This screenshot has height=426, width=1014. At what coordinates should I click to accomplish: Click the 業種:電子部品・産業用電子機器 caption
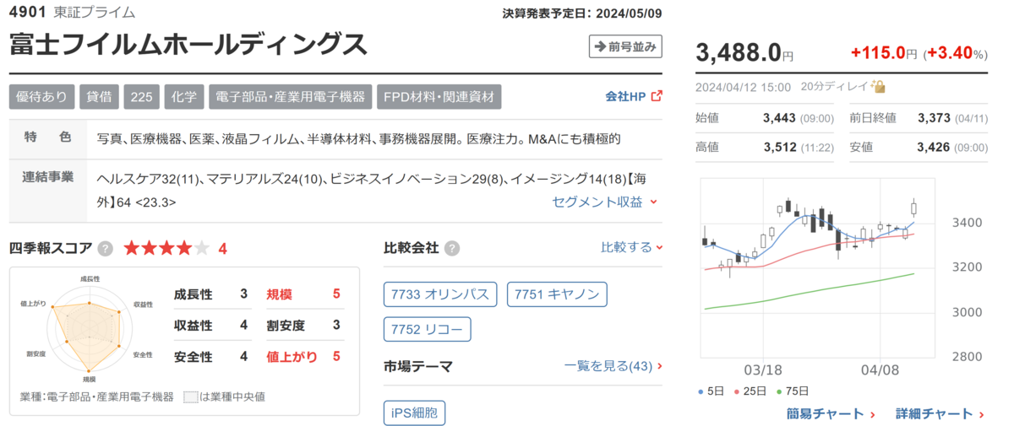pyautogui.click(x=96, y=396)
